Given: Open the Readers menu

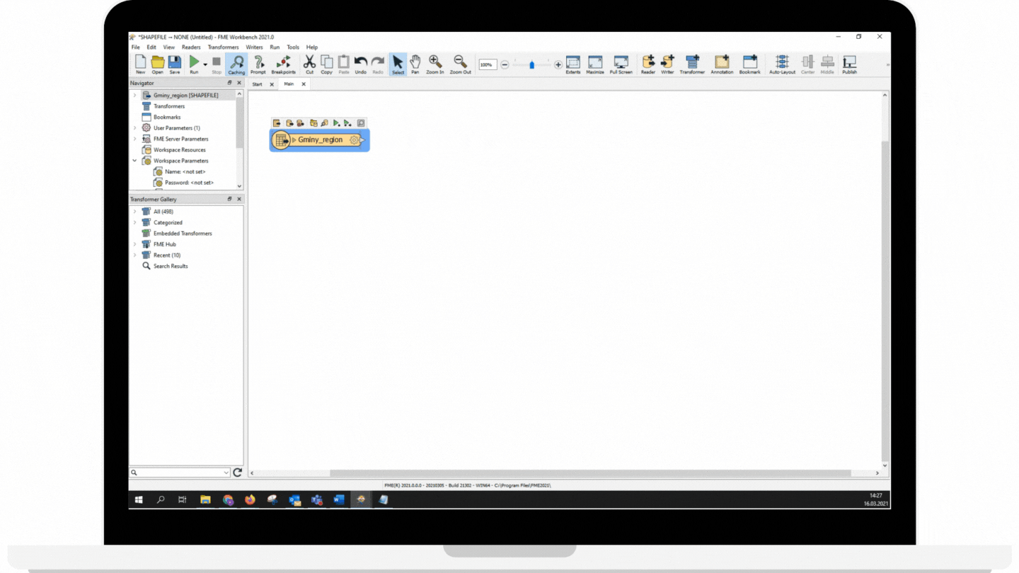Looking at the screenshot, I should [191, 47].
